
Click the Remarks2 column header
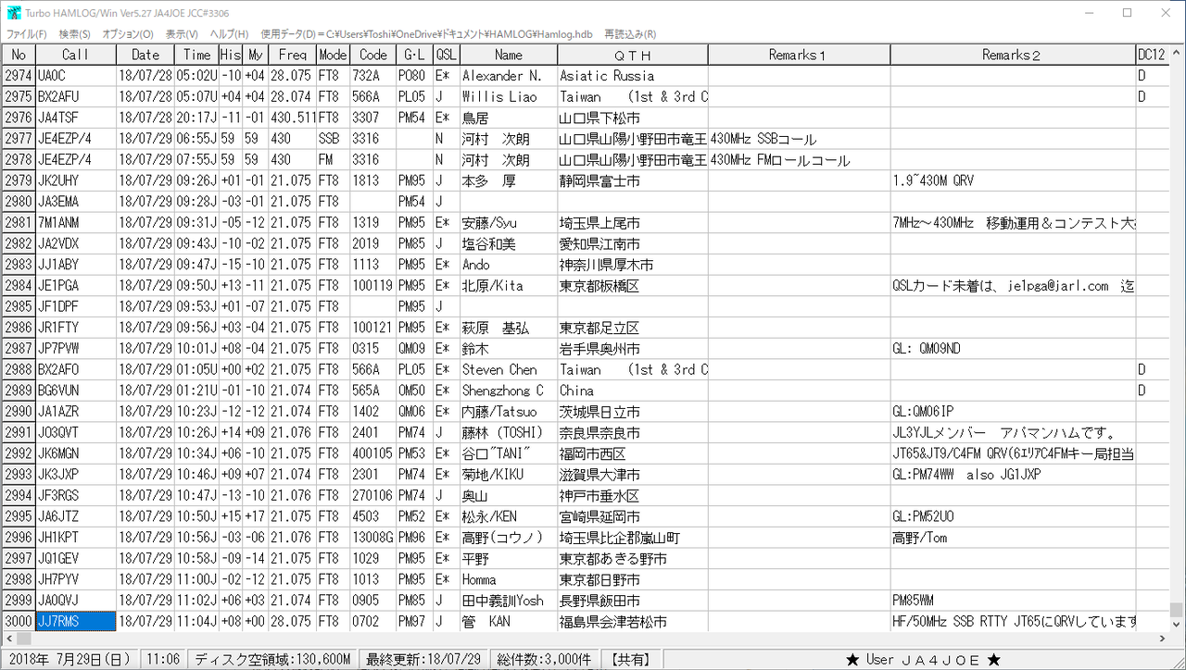coord(1013,55)
